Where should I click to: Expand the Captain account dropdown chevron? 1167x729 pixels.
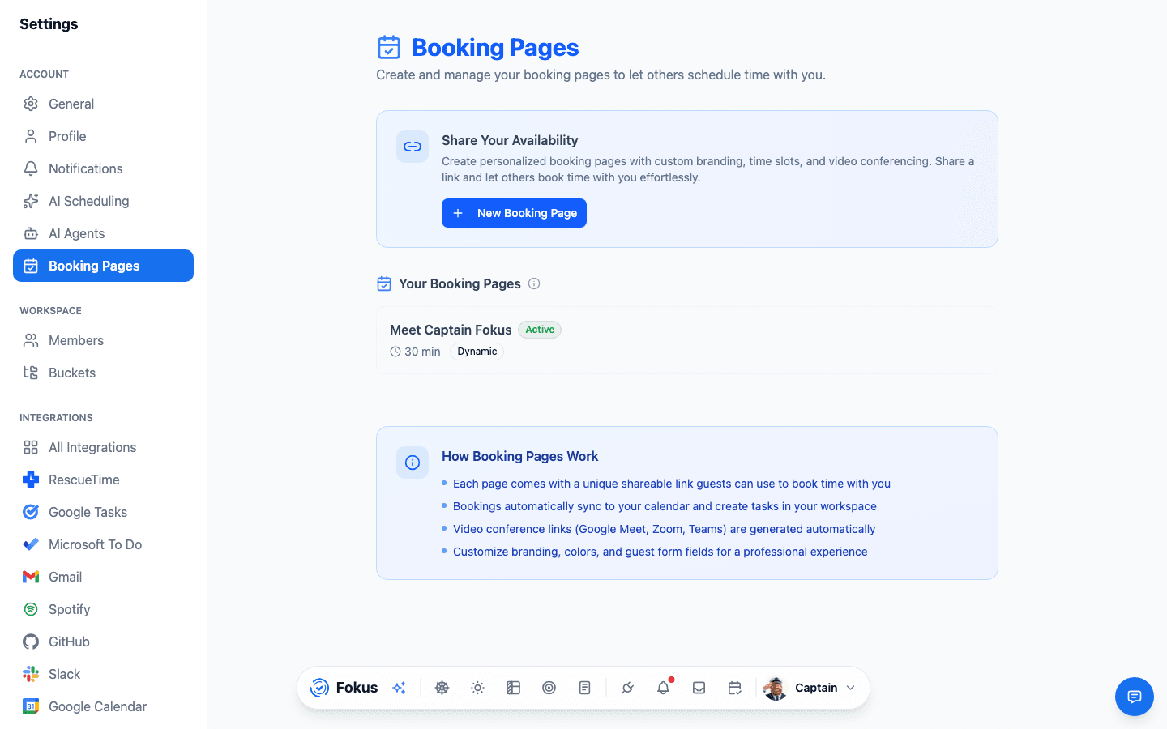tap(851, 688)
